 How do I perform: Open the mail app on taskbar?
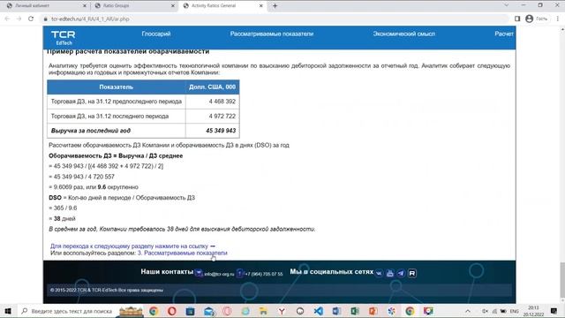[209, 311]
